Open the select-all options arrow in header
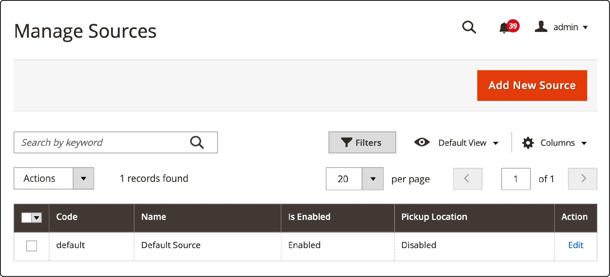This screenshot has width=610, height=277. (37, 218)
